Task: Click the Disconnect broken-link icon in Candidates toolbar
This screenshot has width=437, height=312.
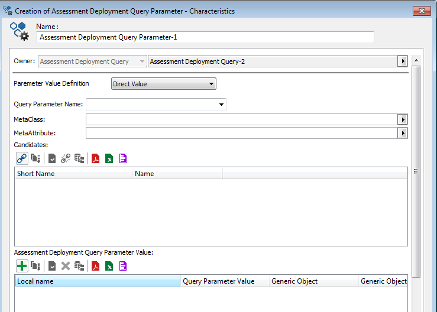Action: [x=66, y=158]
